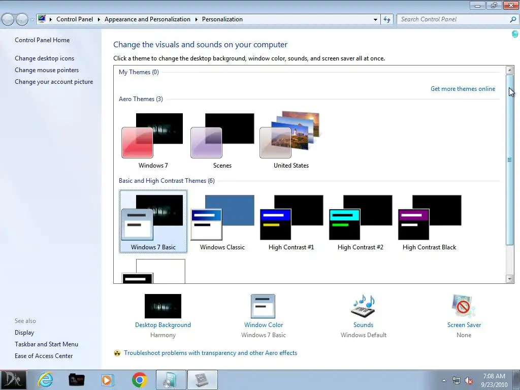
Task: Open Internet Explorer from the taskbar
Action: (45, 380)
